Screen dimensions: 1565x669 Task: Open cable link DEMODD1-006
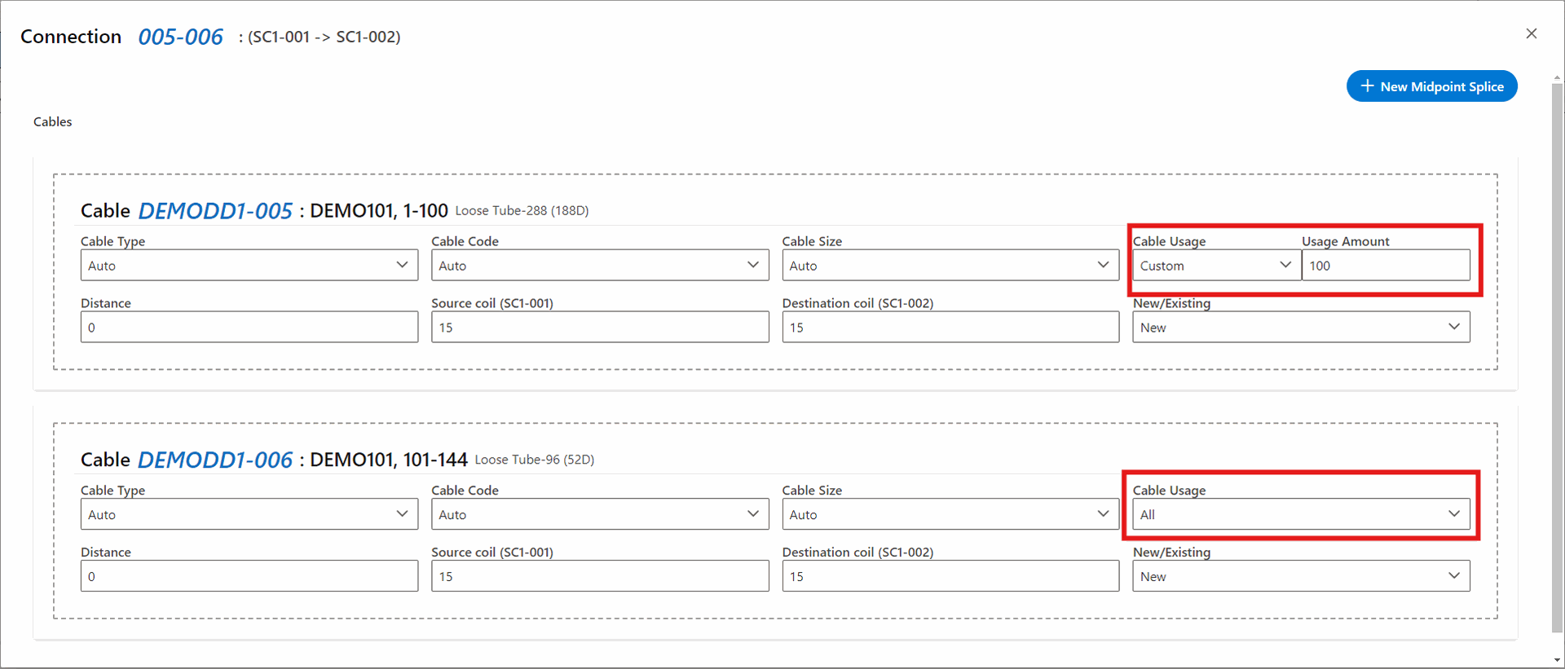[215, 460]
